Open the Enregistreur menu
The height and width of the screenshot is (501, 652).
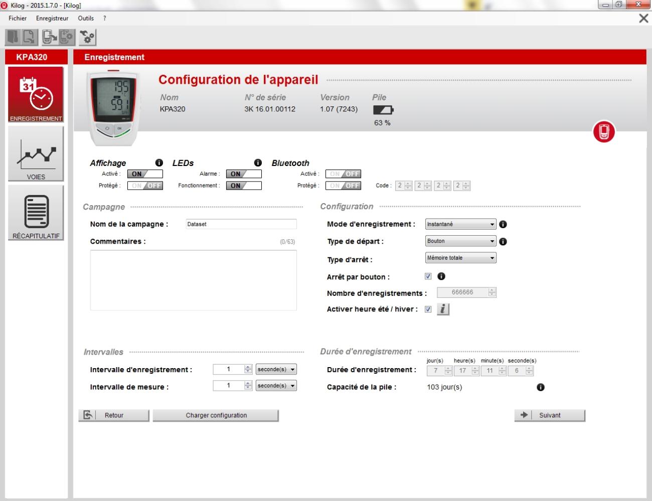coord(52,18)
